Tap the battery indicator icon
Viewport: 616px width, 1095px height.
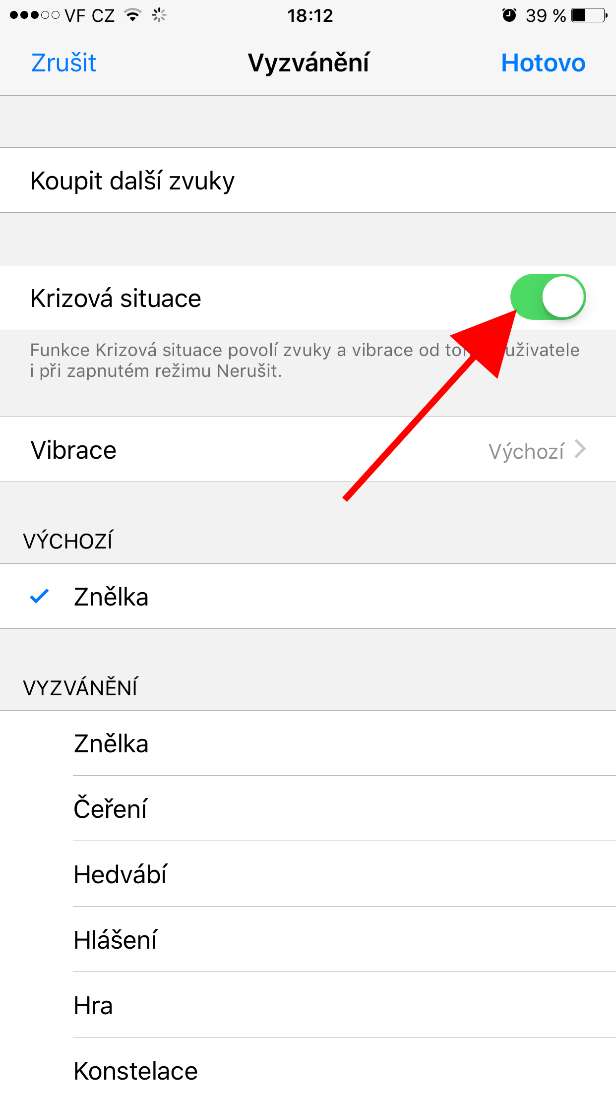click(589, 15)
